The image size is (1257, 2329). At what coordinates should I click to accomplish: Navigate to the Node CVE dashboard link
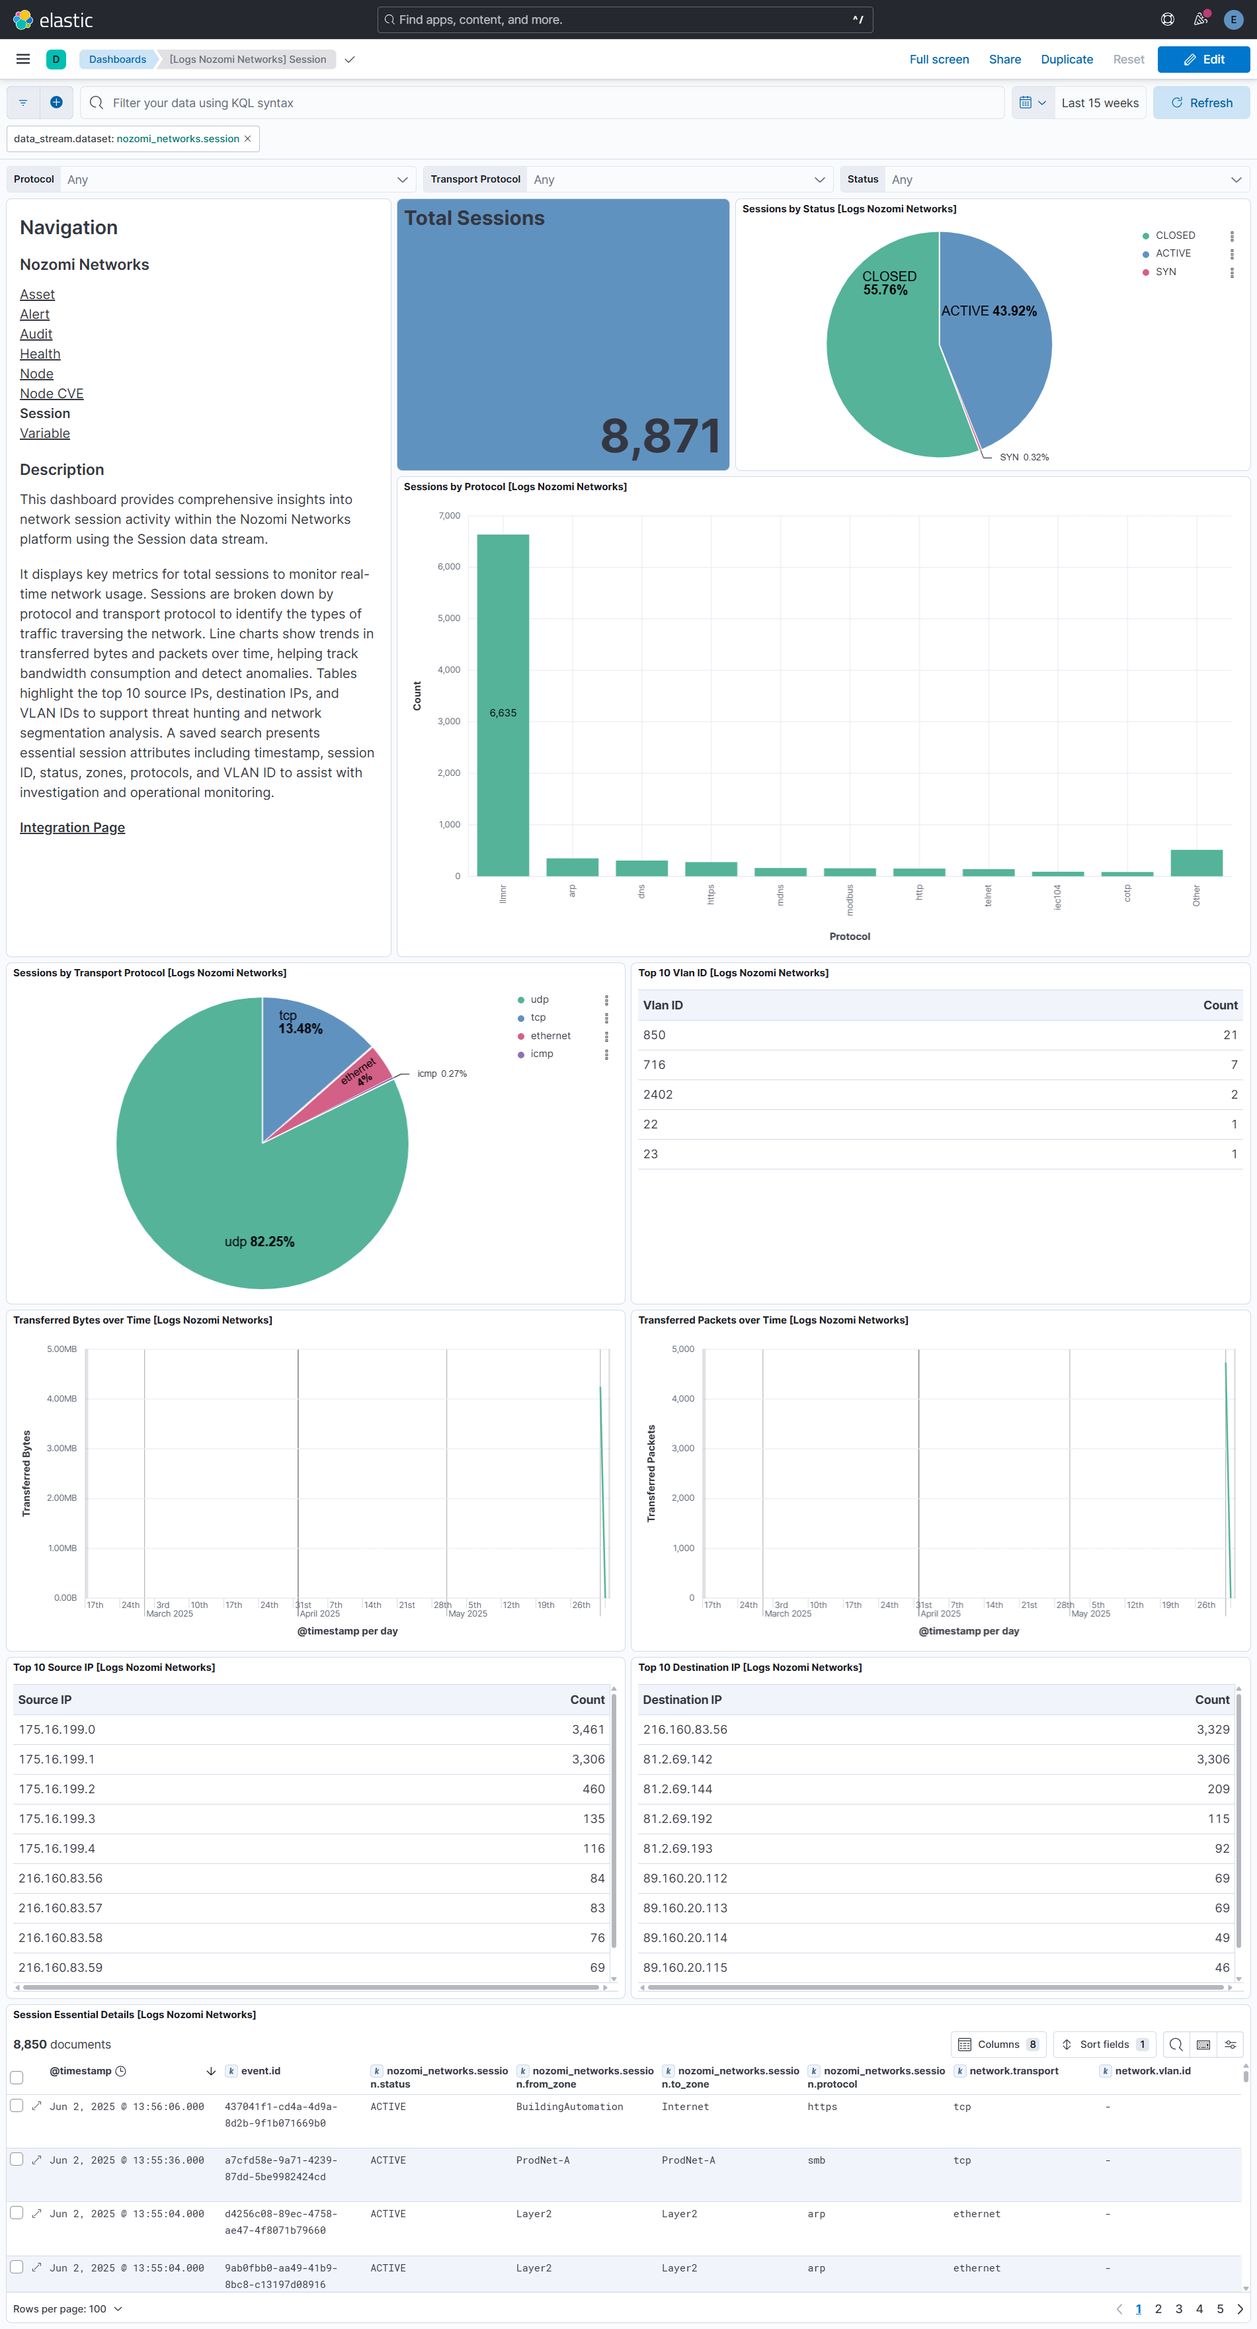[52, 394]
